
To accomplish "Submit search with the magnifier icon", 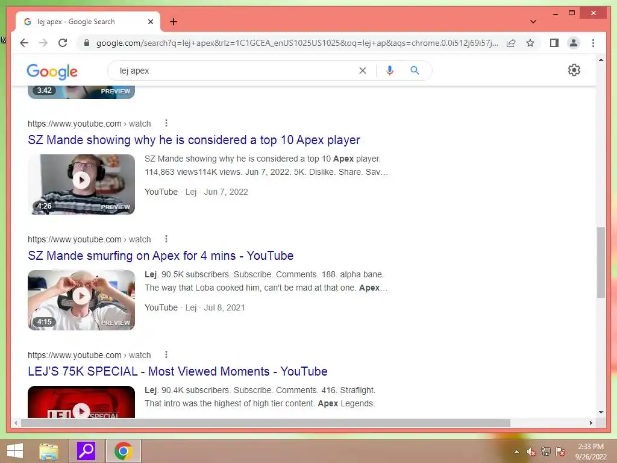I will pyautogui.click(x=415, y=71).
